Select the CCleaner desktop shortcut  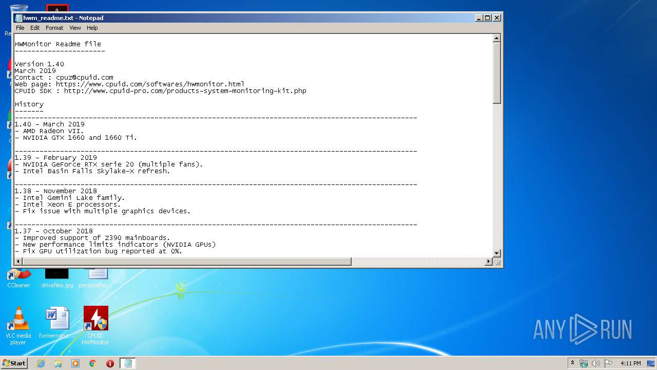(x=18, y=279)
